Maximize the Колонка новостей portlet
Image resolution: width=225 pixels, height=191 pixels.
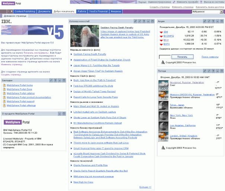tap(152, 21)
